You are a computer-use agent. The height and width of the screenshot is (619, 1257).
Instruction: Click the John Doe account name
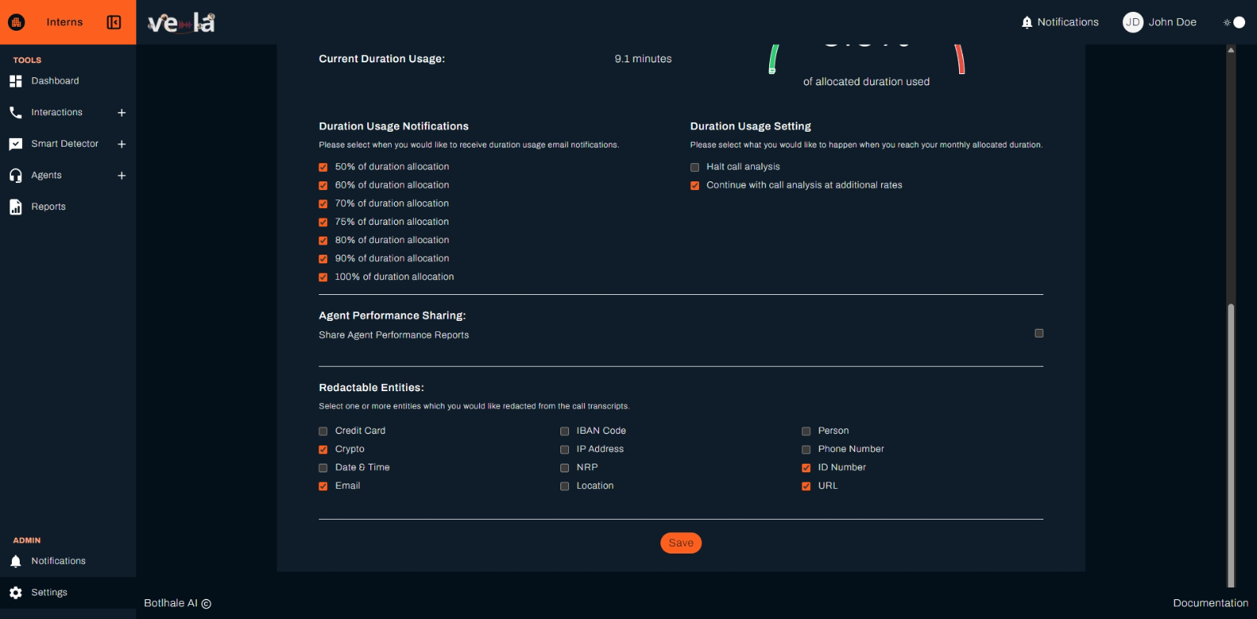click(1173, 22)
